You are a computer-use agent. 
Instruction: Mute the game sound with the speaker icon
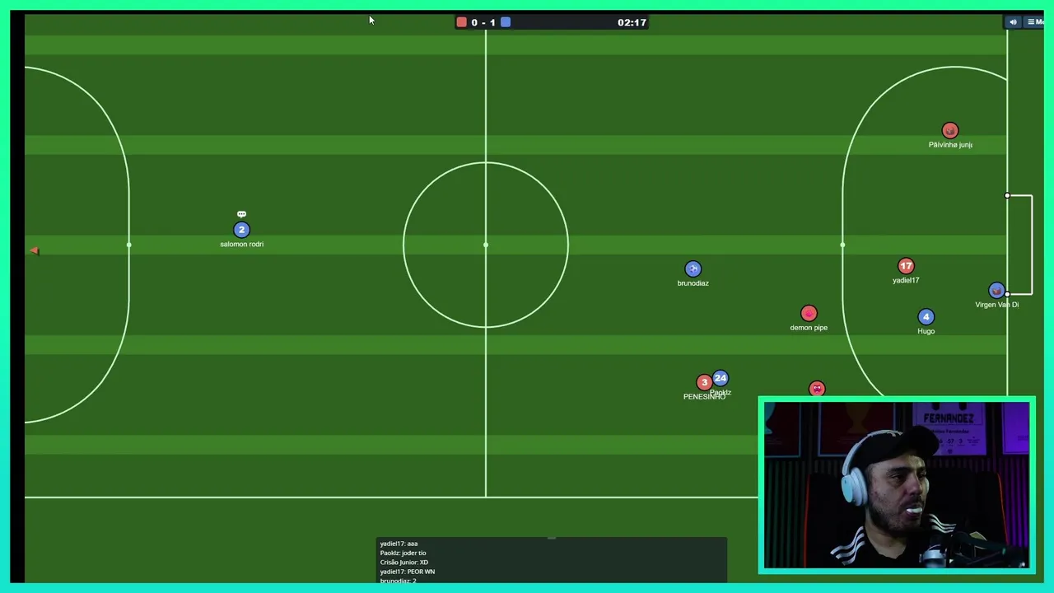(1013, 22)
